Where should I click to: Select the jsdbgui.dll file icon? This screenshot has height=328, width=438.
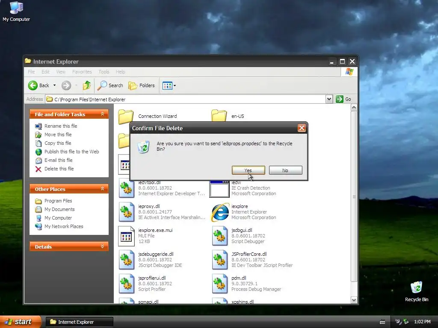pyautogui.click(x=219, y=236)
